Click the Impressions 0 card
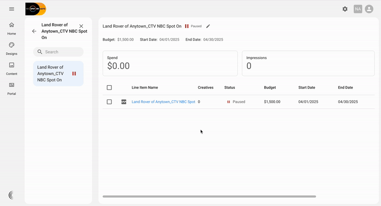The width and height of the screenshot is (381, 206). coord(308,63)
